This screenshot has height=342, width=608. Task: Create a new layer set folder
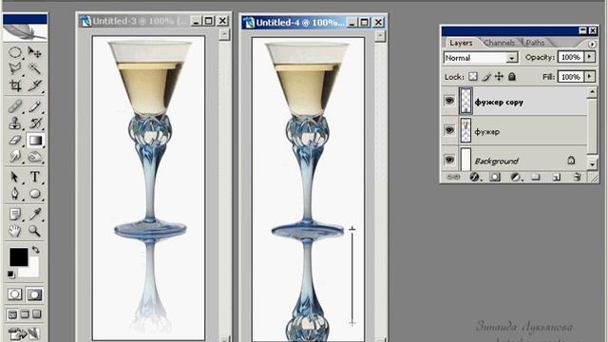[536, 178]
